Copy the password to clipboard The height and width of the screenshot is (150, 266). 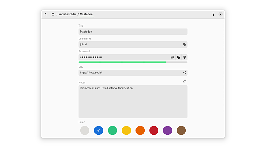point(178,57)
